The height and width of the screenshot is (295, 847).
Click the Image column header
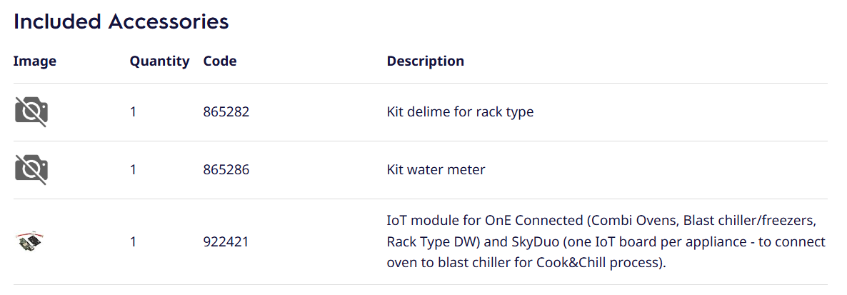[x=35, y=61]
